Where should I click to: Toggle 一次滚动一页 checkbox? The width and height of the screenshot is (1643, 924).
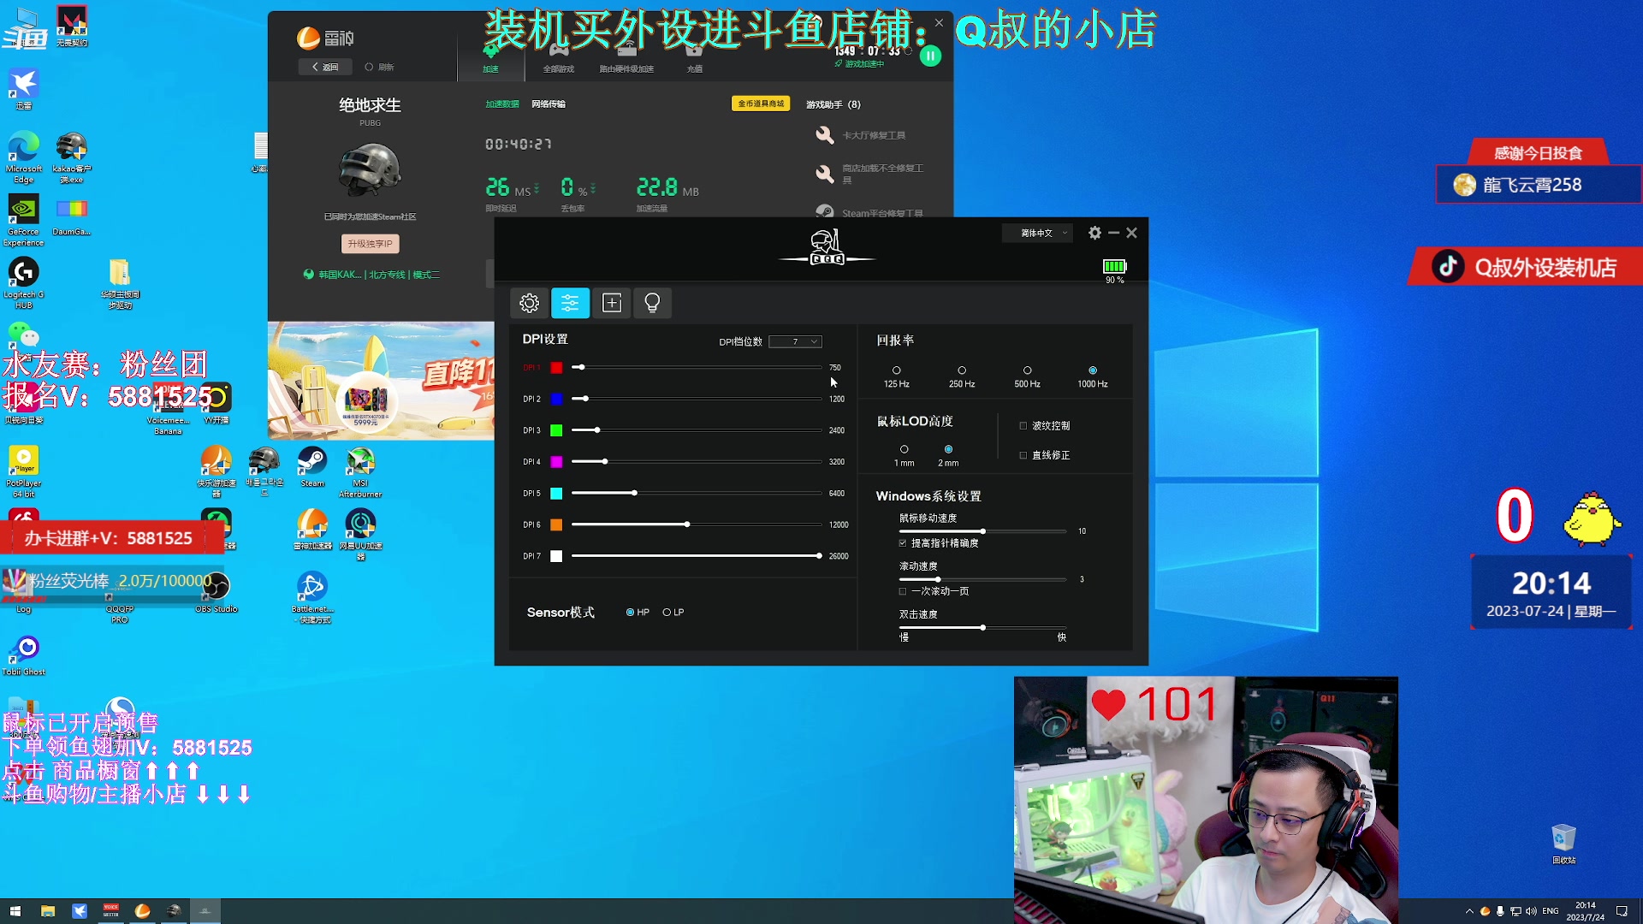903,591
